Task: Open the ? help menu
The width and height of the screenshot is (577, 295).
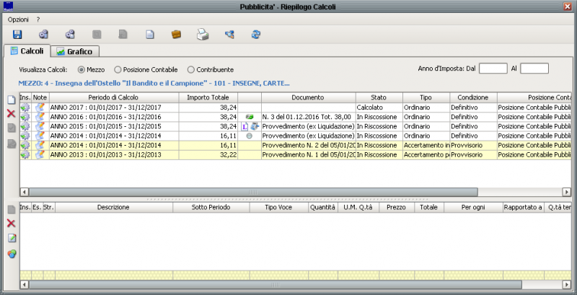Action: (38, 19)
